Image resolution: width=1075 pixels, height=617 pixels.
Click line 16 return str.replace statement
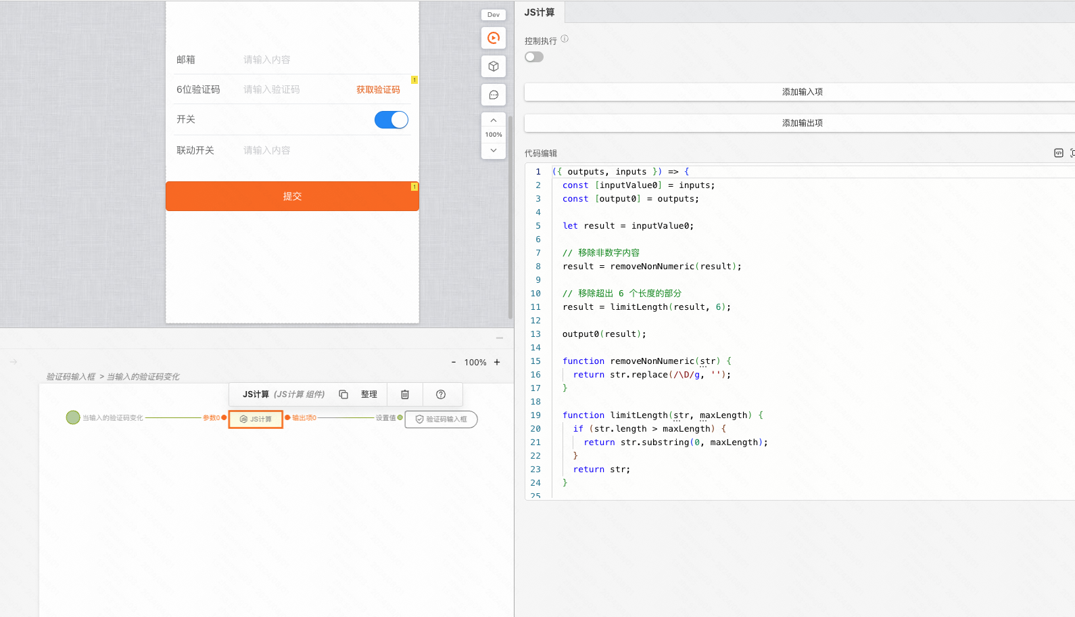click(652, 375)
